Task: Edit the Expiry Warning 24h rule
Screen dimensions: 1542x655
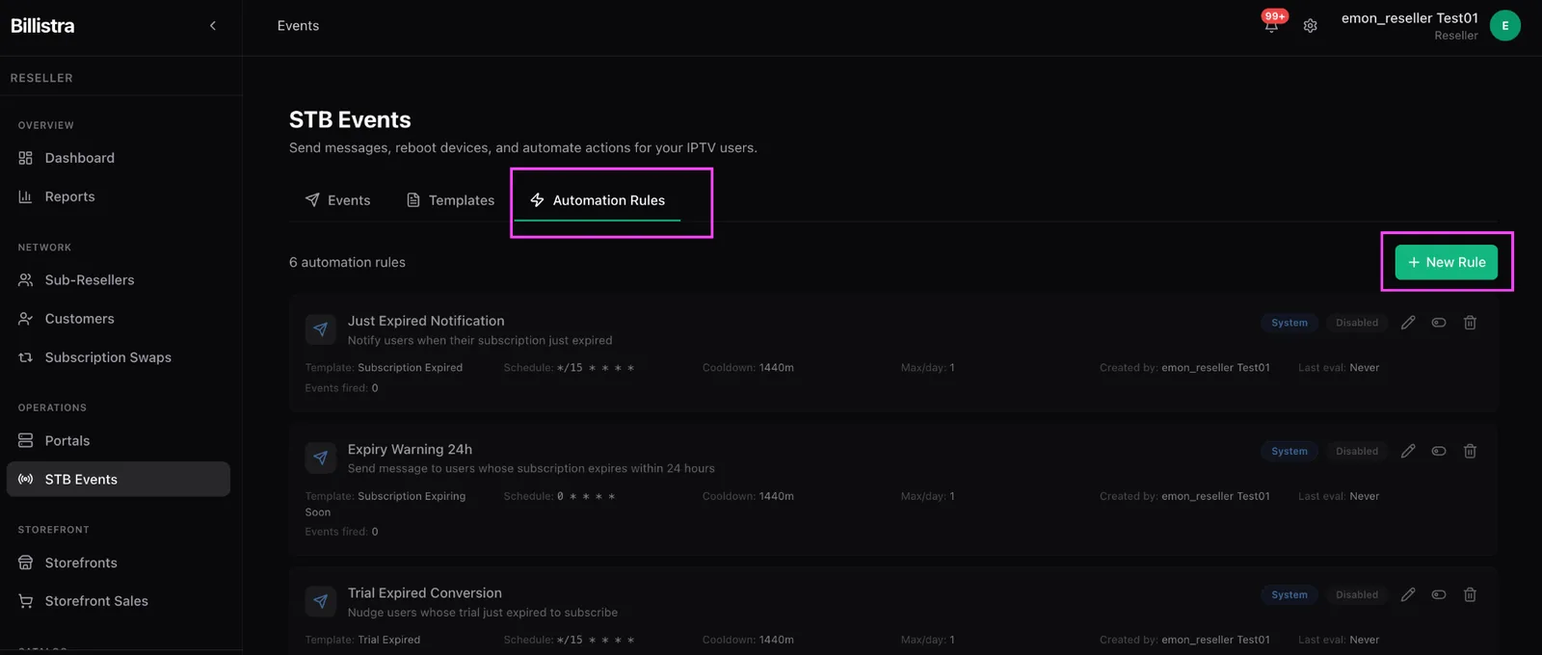Action: [x=1408, y=451]
